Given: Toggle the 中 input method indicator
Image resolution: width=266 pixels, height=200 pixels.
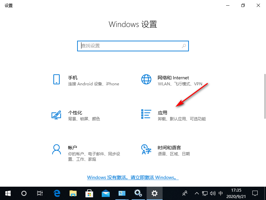Looking at the screenshot, I should pyautogui.click(x=221, y=193).
